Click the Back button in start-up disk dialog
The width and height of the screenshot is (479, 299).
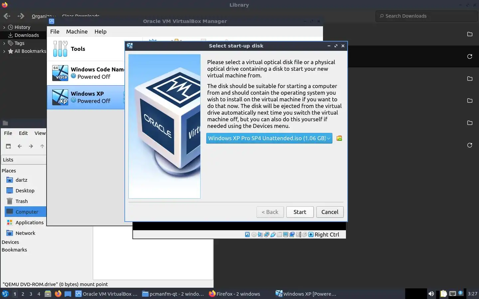tap(270, 212)
